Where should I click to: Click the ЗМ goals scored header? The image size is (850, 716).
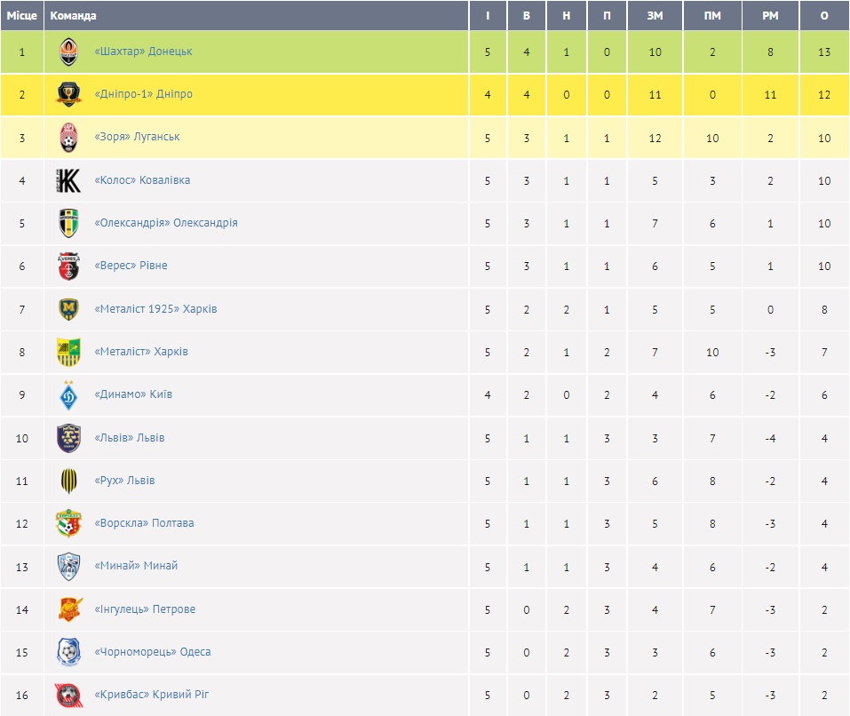655,16
